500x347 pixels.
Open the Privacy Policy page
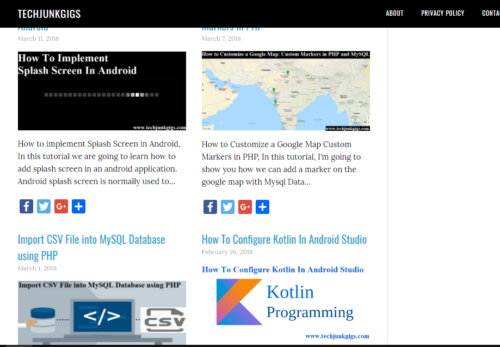443,14
